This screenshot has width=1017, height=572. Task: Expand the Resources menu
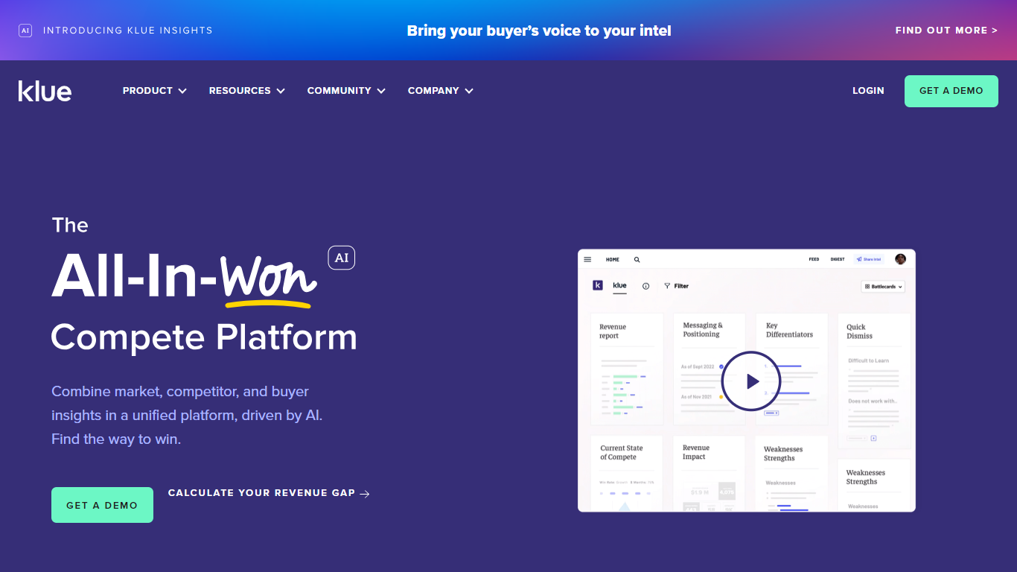coord(247,91)
